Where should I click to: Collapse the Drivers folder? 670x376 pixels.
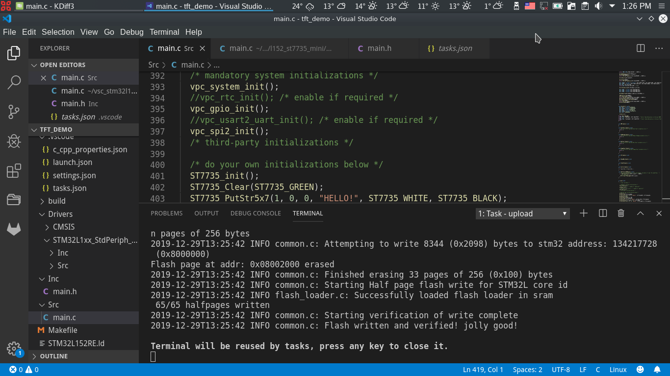(x=60, y=214)
